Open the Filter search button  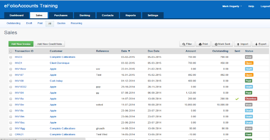(x=187, y=44)
